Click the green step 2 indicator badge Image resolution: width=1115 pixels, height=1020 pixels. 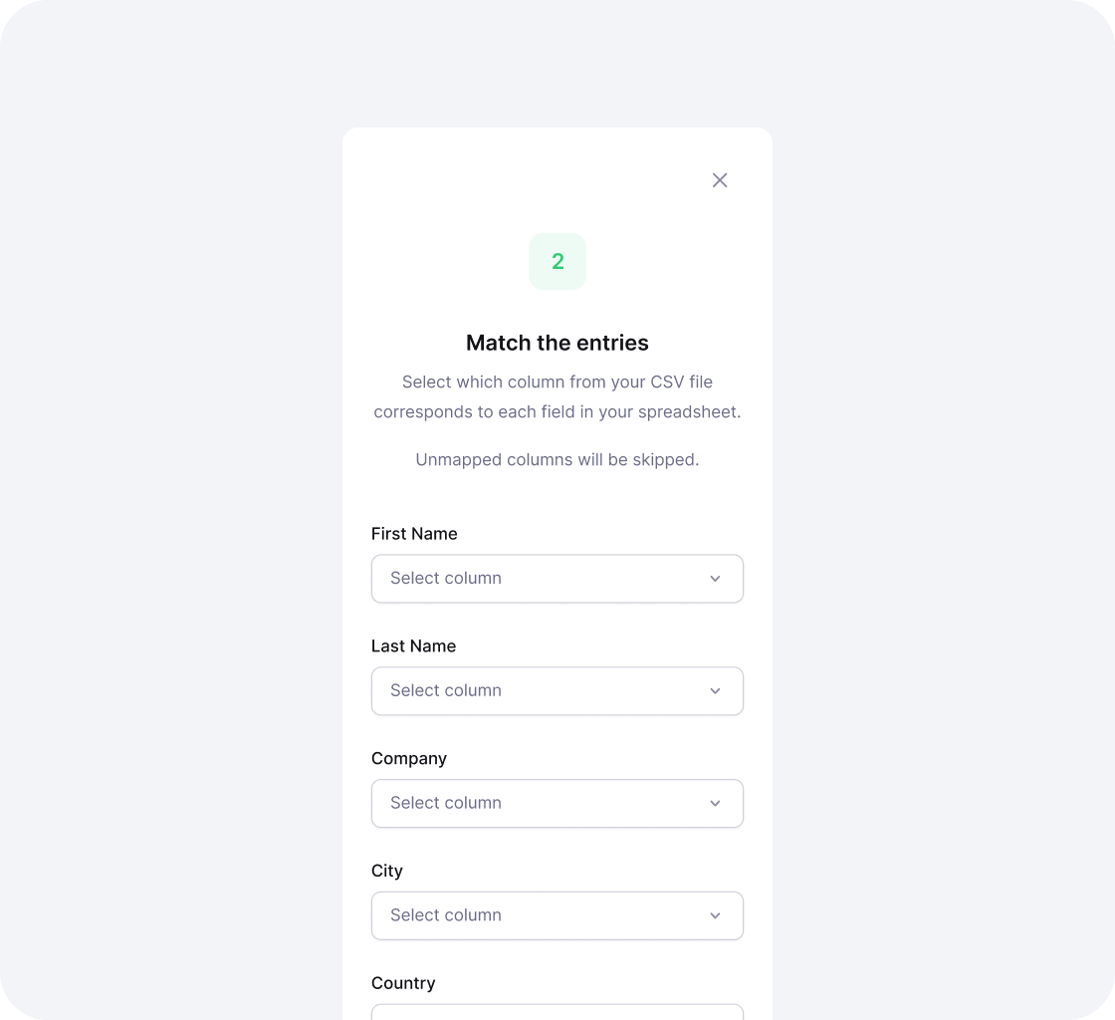tap(557, 261)
